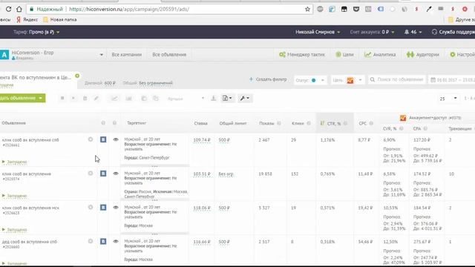Click the delete trash toolbar icon
The width and height of the screenshot is (475, 267).
(85, 99)
